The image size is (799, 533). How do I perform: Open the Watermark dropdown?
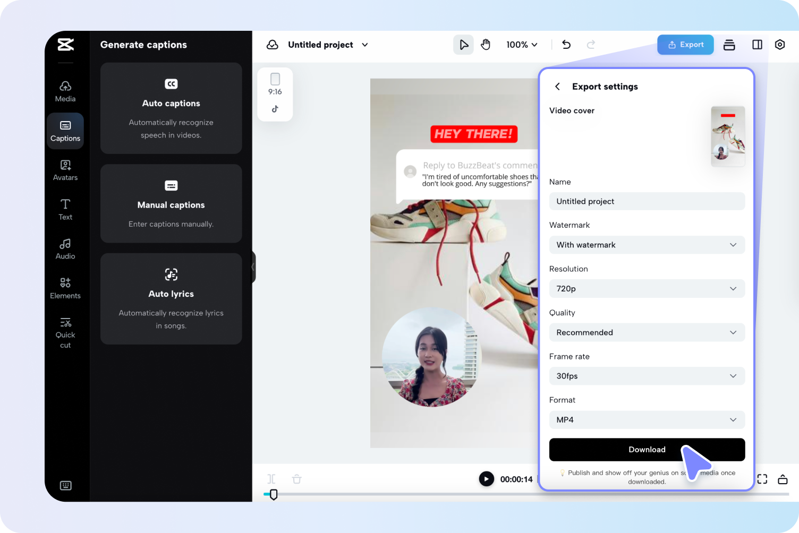pyautogui.click(x=647, y=245)
